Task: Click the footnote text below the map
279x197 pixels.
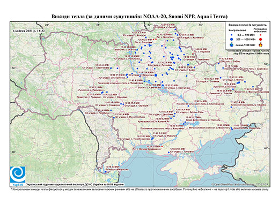Action: [139, 189]
